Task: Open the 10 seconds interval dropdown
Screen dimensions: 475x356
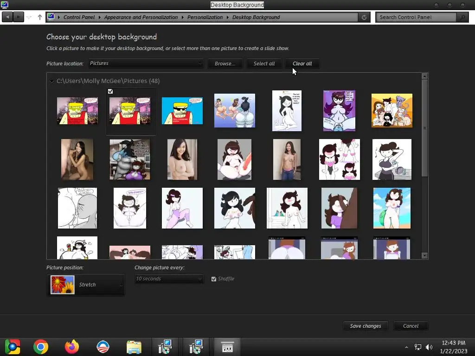Action: point(169,279)
